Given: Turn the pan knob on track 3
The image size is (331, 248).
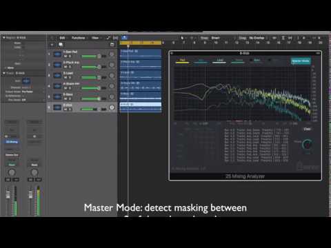Looking at the screenshot, I should click(x=112, y=76).
